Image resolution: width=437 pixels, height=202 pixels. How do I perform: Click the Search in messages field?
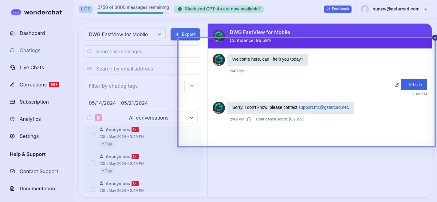coord(142,51)
